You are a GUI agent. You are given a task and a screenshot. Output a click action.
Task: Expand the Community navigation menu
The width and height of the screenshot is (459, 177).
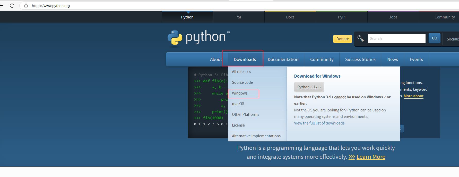(322, 59)
